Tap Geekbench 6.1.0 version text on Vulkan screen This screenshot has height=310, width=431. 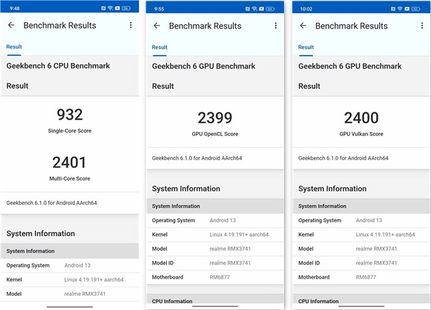pyautogui.click(x=343, y=158)
